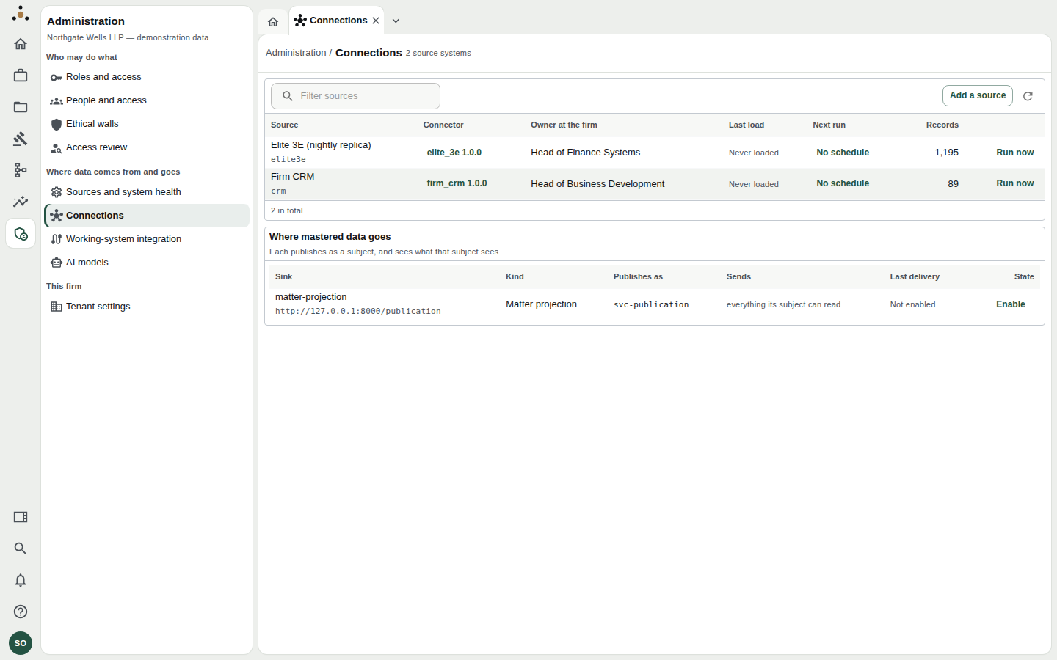Screen dimensions: 1057x660
Task: Open the home icon in left rail
Action: tap(21, 44)
